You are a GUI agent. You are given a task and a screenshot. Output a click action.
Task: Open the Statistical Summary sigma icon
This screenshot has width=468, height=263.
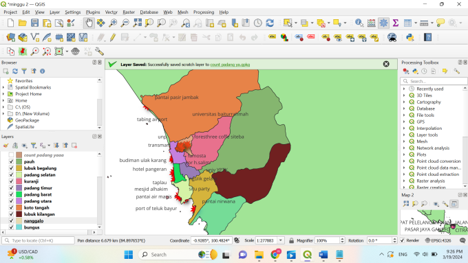pos(396,23)
